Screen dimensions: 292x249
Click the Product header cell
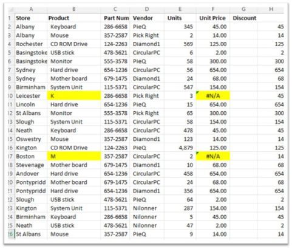click(74, 18)
